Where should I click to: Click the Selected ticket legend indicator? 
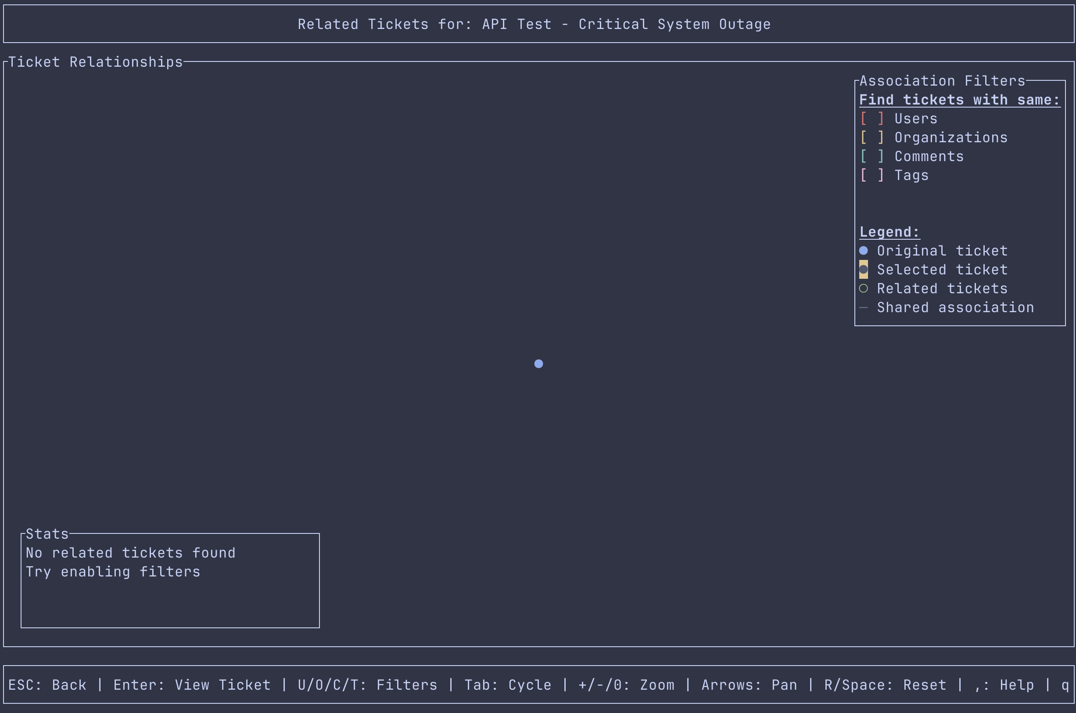point(863,270)
